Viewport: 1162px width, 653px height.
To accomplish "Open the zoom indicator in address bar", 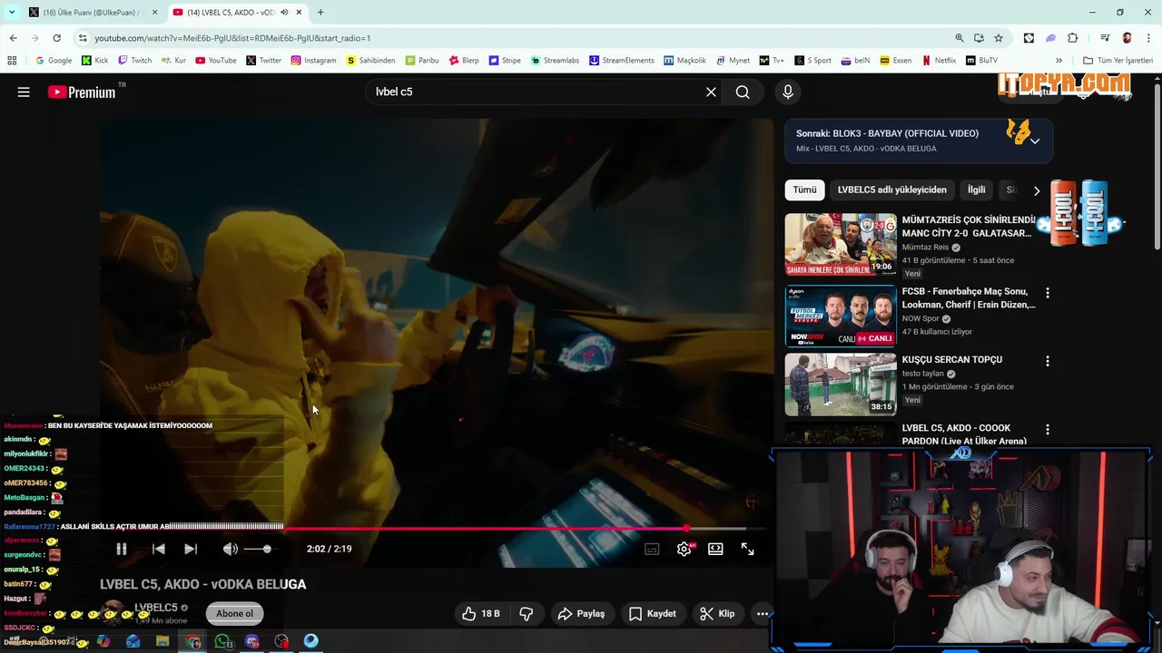I will 960,38.
